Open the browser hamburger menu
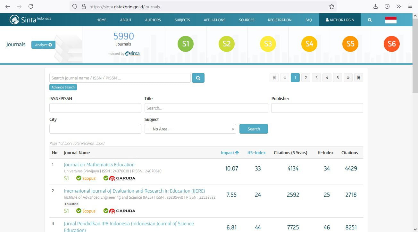418x232 pixels. tap(410, 6)
